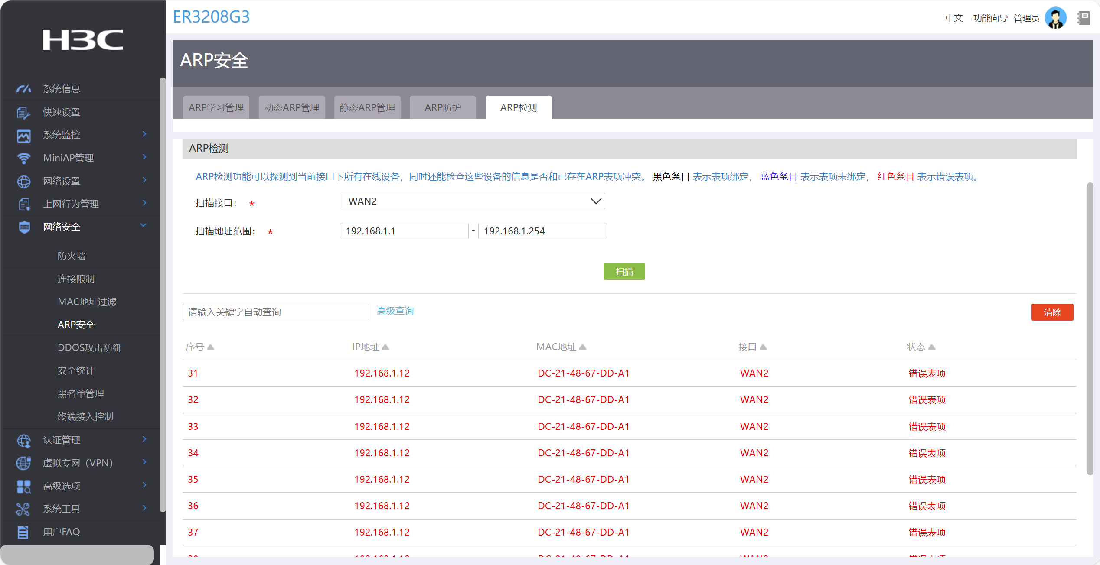Click the quick setup icon in sidebar

click(23, 112)
